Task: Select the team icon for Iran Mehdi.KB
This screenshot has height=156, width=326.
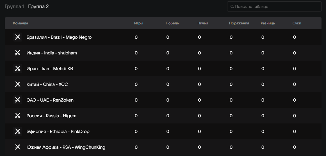Action: (18, 68)
